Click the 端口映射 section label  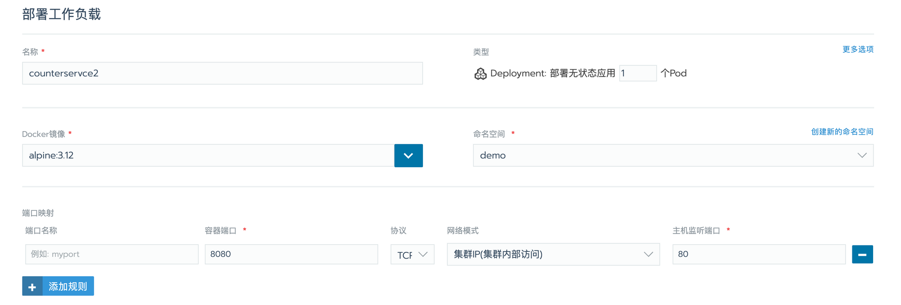pos(38,213)
